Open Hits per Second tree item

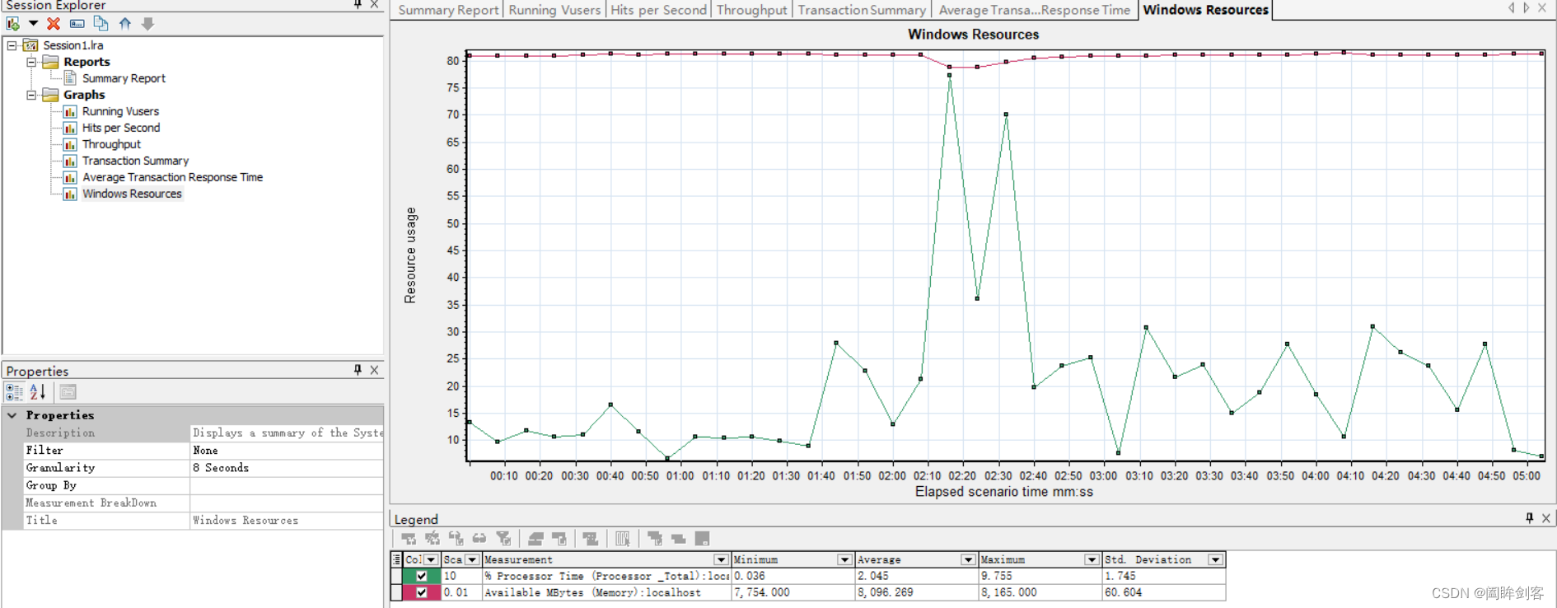121,128
